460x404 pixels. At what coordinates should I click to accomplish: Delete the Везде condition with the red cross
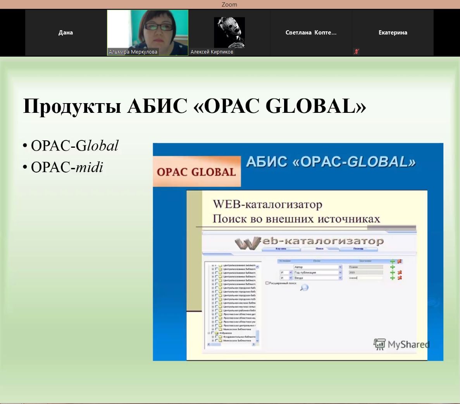[400, 278]
